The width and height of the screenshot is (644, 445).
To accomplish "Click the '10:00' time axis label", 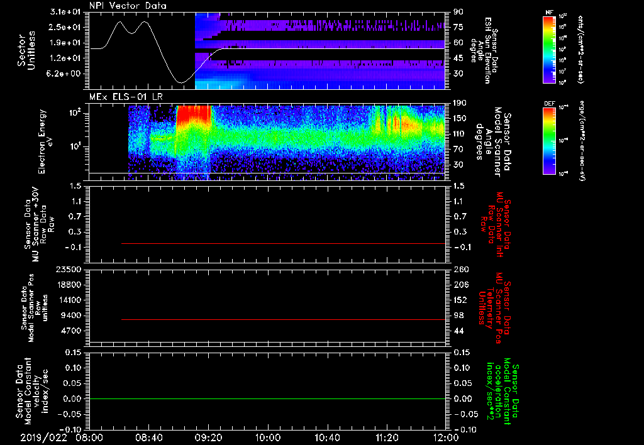I will coord(268,437).
